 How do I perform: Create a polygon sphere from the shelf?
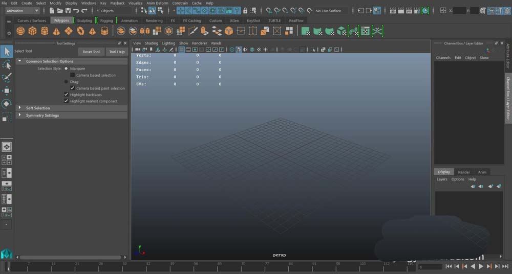[20, 31]
